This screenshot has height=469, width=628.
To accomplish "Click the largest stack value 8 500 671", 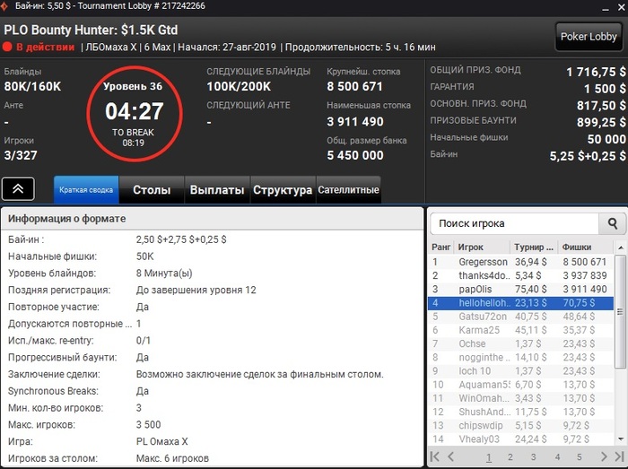I will (x=354, y=86).
